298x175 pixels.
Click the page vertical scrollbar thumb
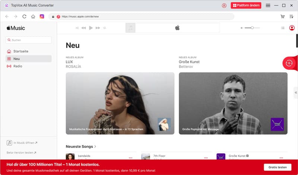click(297, 41)
